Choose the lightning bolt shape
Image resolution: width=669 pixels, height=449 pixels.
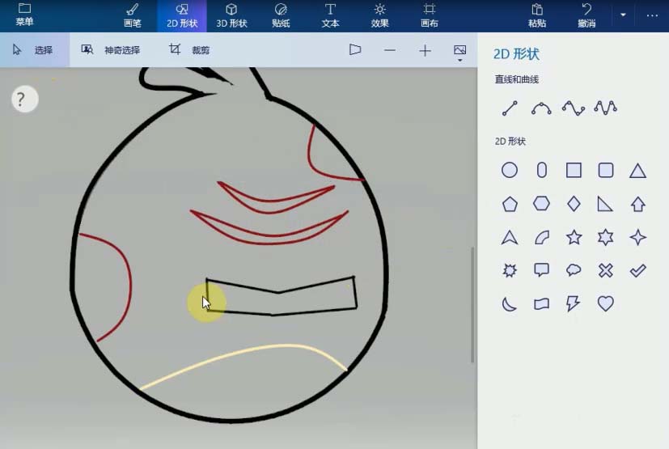point(573,303)
